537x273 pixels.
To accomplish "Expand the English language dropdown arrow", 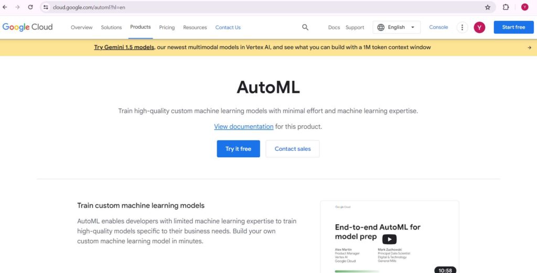I will [413, 27].
